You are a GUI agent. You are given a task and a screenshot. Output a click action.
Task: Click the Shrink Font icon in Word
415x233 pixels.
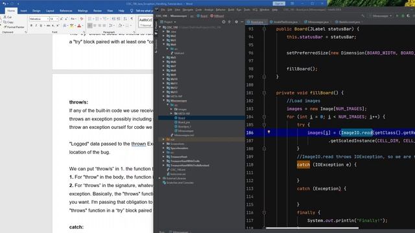click(66, 19)
